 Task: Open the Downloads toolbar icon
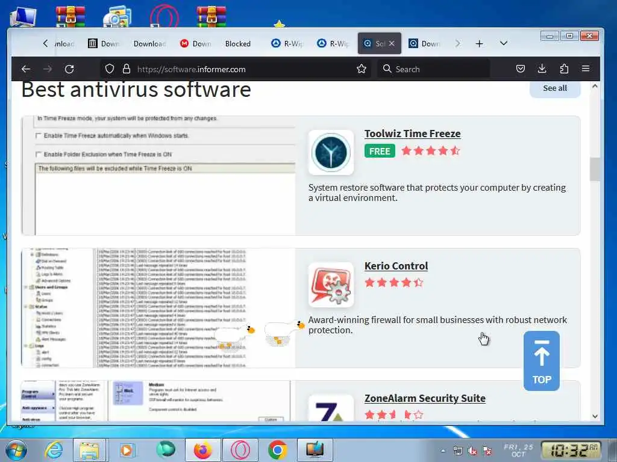pyautogui.click(x=542, y=69)
